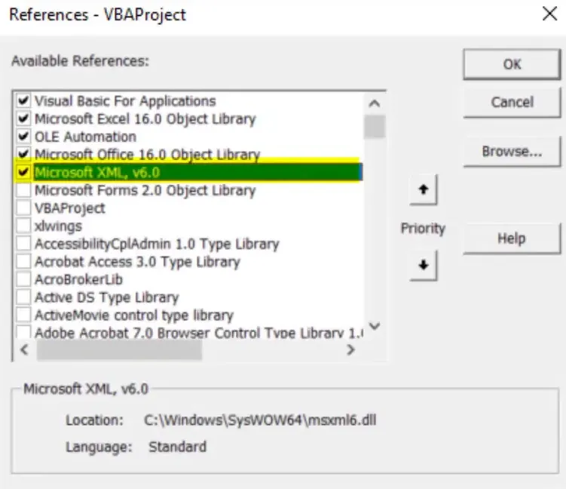Click the vertical scrollbar thumb
Viewport: 566px width, 489px height.
click(x=375, y=127)
